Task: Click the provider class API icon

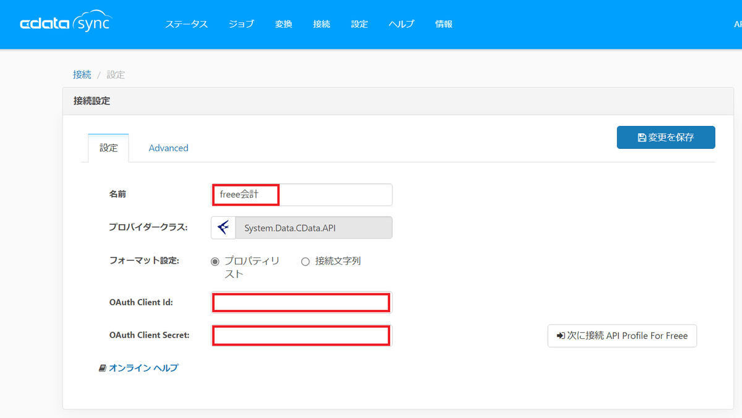Action: (x=223, y=227)
